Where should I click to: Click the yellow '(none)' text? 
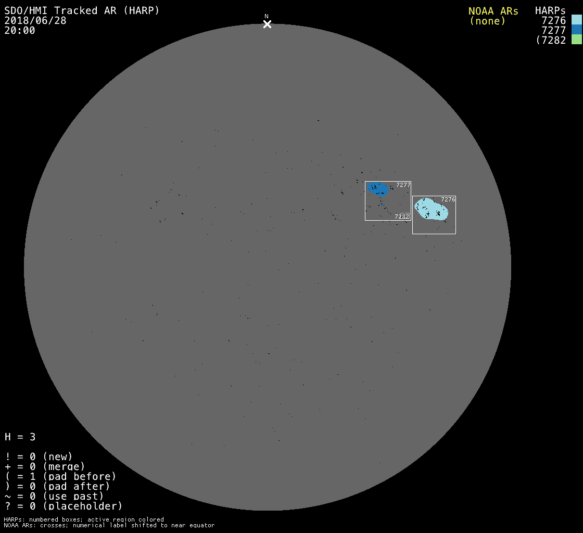[487, 21]
